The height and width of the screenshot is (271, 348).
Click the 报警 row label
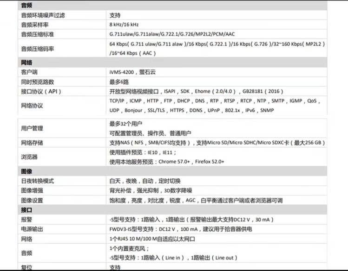[x=26, y=220]
